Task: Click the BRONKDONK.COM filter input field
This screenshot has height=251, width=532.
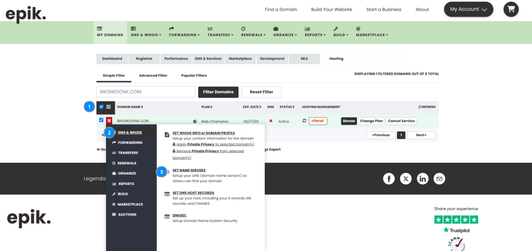Action: pos(146,92)
